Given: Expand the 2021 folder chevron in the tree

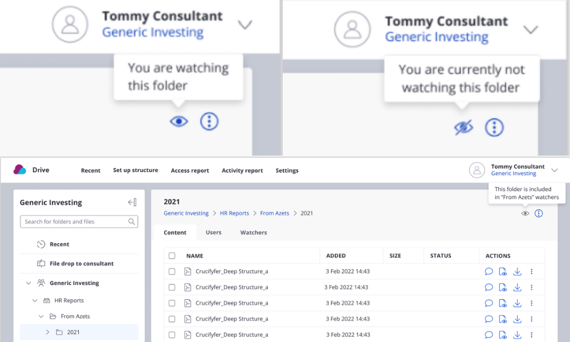Looking at the screenshot, I should click(x=48, y=332).
